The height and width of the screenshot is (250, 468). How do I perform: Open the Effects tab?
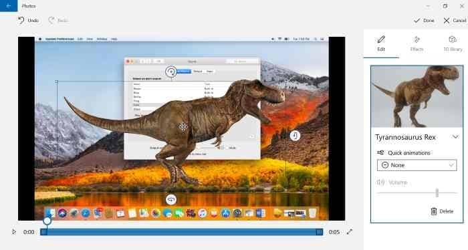tap(417, 43)
